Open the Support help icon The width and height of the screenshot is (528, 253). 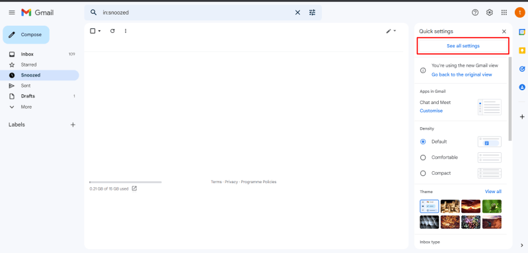pos(475,13)
